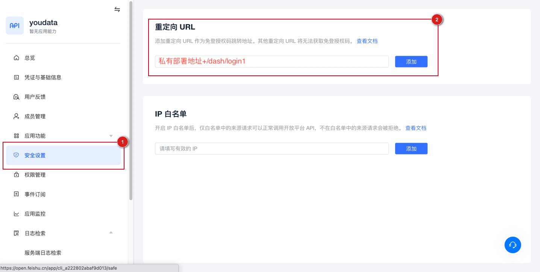Screen dimensions: 540x272
Task: Open the 重定向 URL documentation link
Action: (367, 41)
